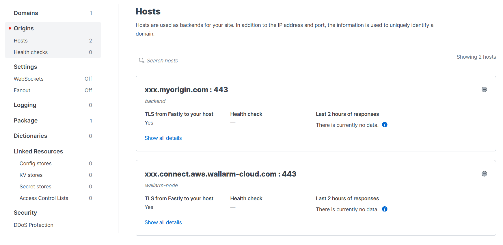Viewport: 503px width, 245px height.
Task: Click remove icon for xxx.myorigin.com host
Action: pyautogui.click(x=484, y=90)
